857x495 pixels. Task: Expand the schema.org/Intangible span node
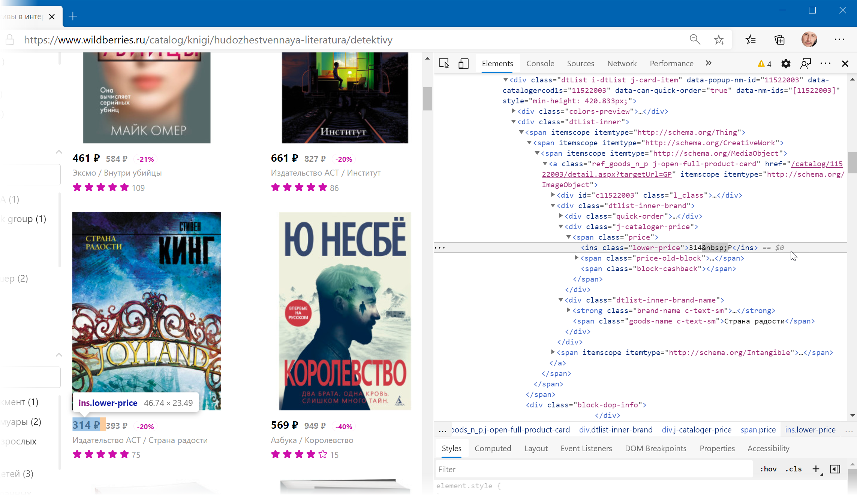pyautogui.click(x=553, y=352)
